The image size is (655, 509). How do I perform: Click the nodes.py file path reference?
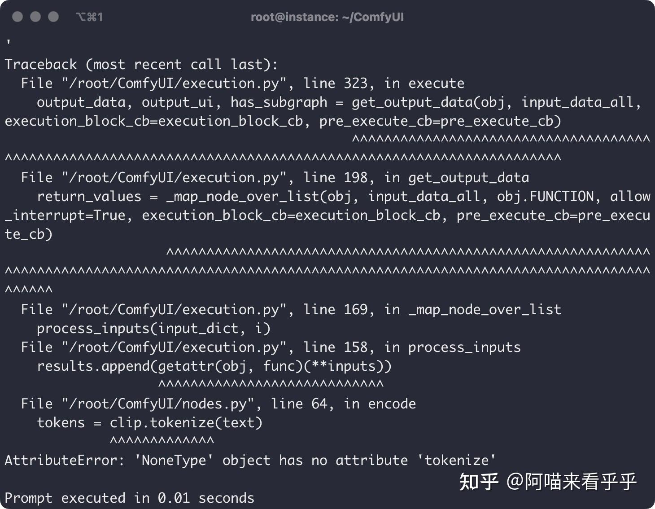[x=157, y=403]
